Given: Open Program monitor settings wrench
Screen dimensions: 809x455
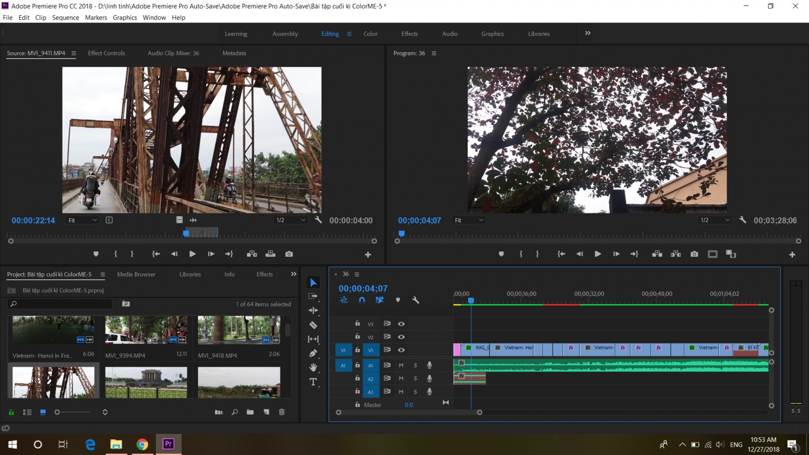Looking at the screenshot, I should click(x=743, y=220).
